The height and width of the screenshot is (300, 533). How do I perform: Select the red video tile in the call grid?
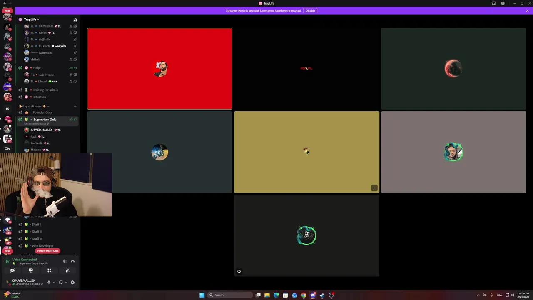tap(159, 69)
